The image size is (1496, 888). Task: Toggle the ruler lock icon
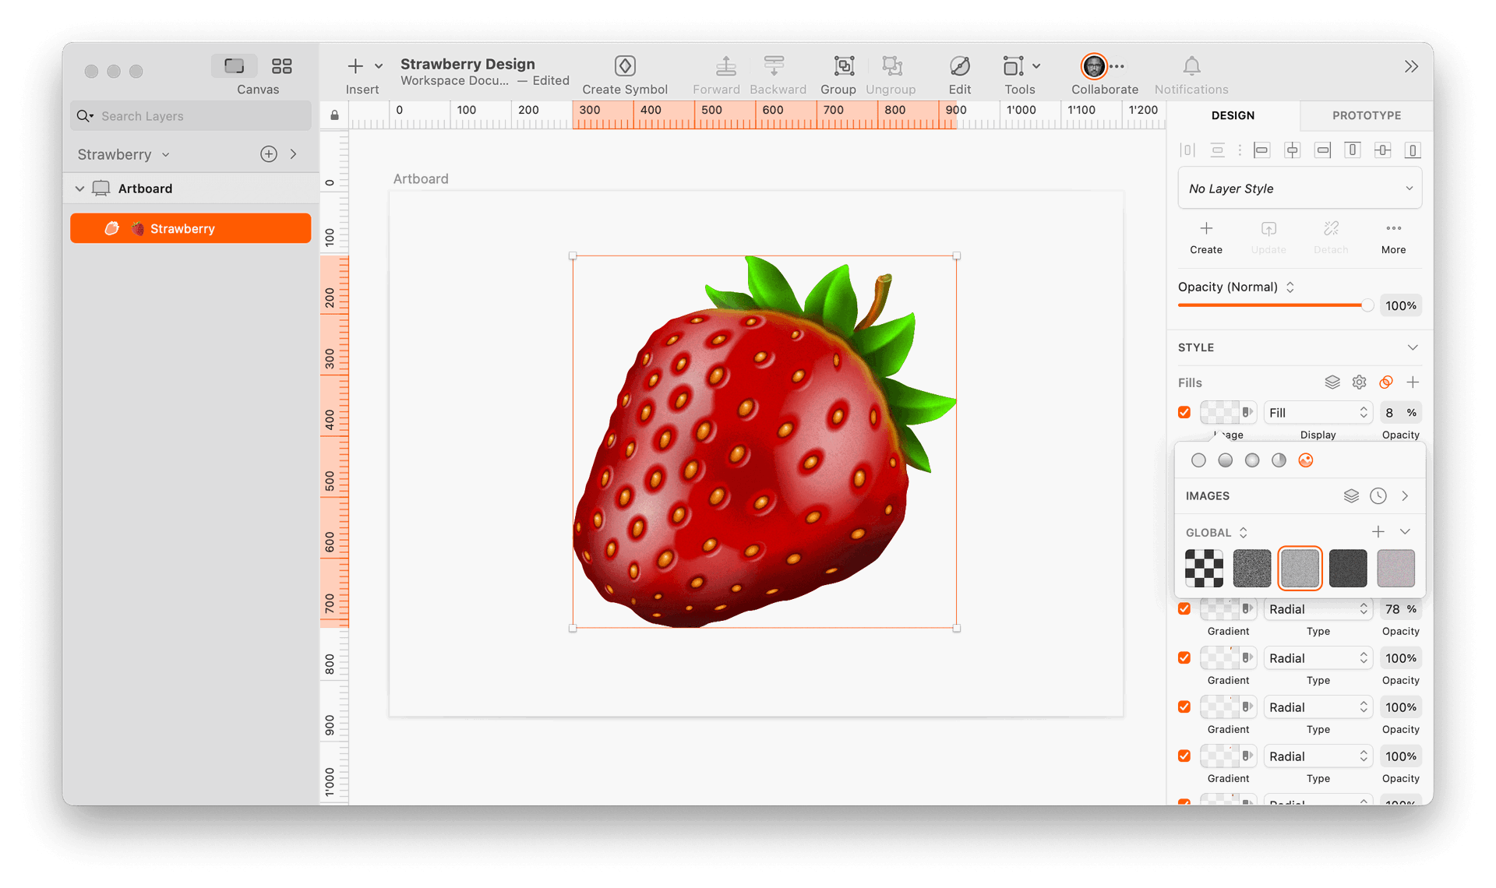(334, 115)
